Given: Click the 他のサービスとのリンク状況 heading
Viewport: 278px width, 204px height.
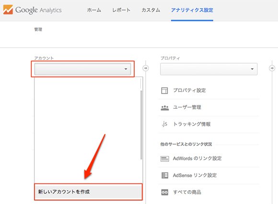Looking at the screenshot, I should (186, 144).
